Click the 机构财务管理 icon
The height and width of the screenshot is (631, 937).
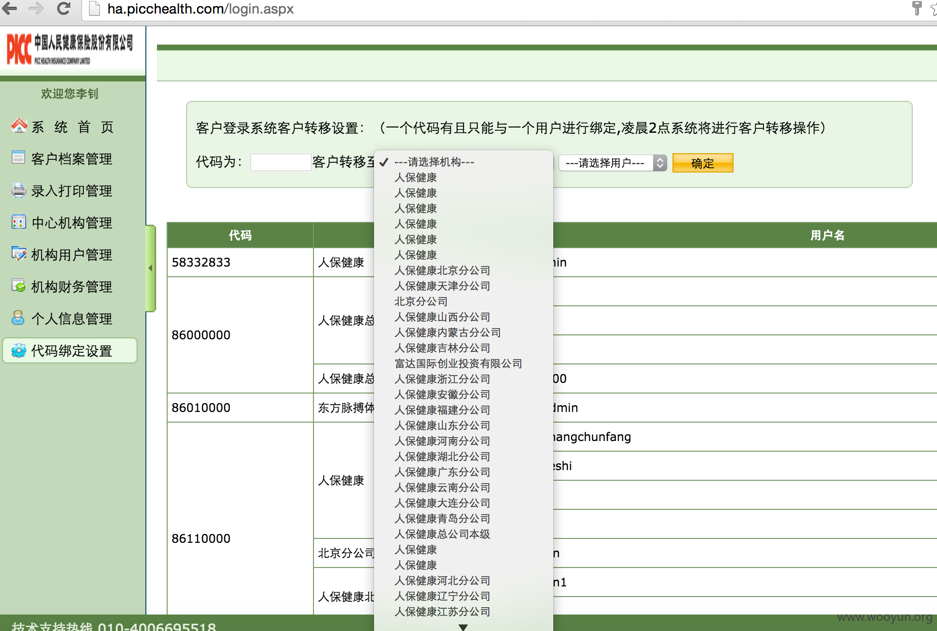[18, 286]
